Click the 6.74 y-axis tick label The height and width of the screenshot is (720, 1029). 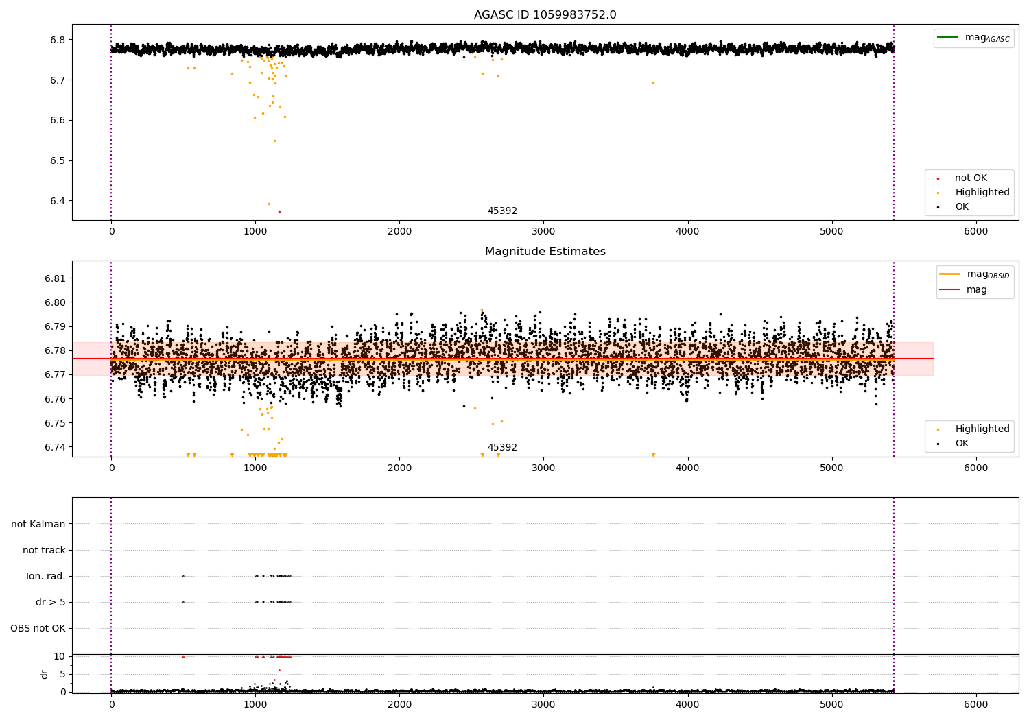[55, 447]
